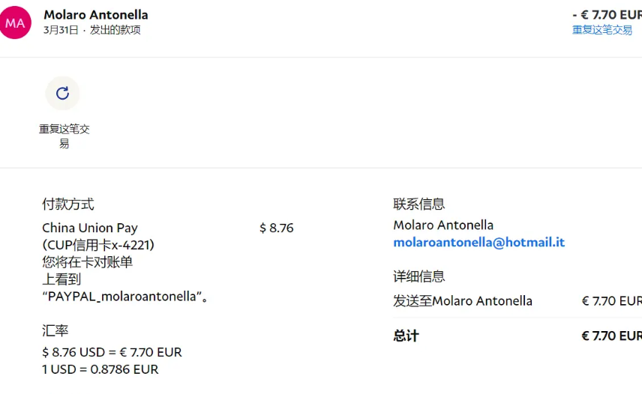Screen dimensions: 642x394
Task: Click the $ 8.76 USD = € 7.70 EUR line
Action: [112, 352]
